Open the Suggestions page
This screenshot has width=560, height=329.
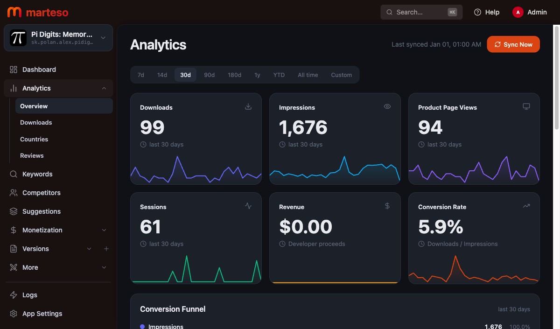tap(58, 211)
